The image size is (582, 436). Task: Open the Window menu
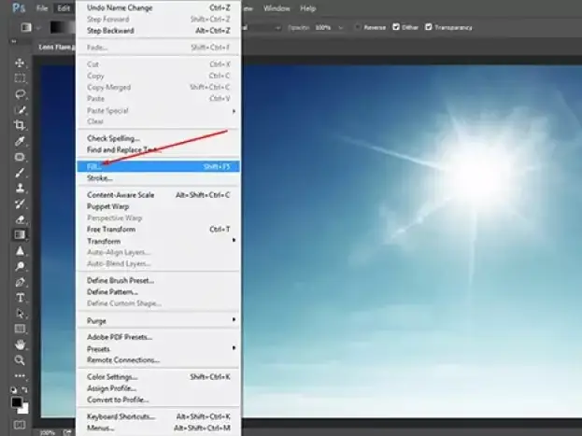(277, 8)
